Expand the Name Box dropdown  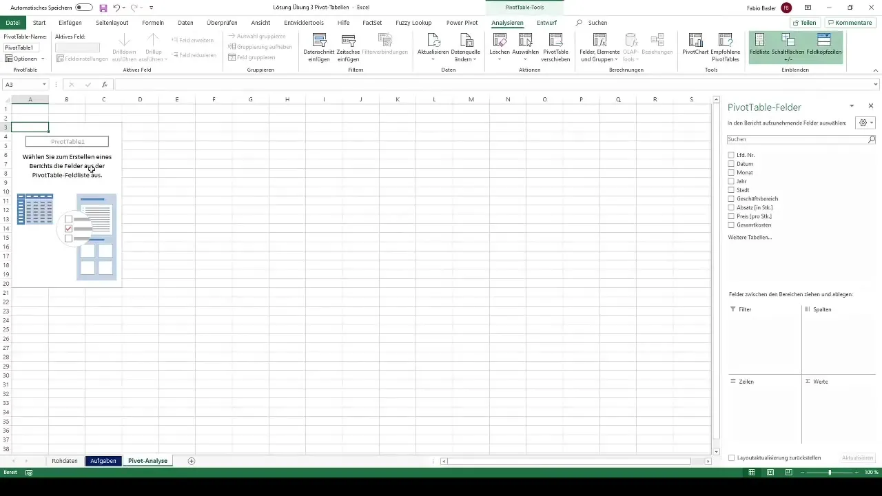click(x=44, y=85)
